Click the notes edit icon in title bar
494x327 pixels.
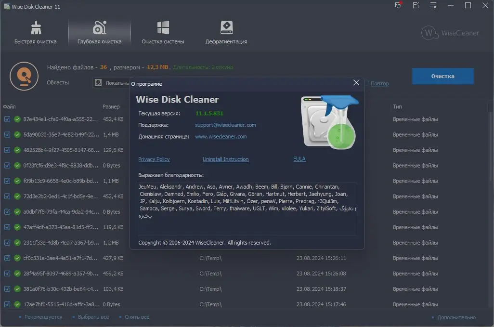(416, 5)
